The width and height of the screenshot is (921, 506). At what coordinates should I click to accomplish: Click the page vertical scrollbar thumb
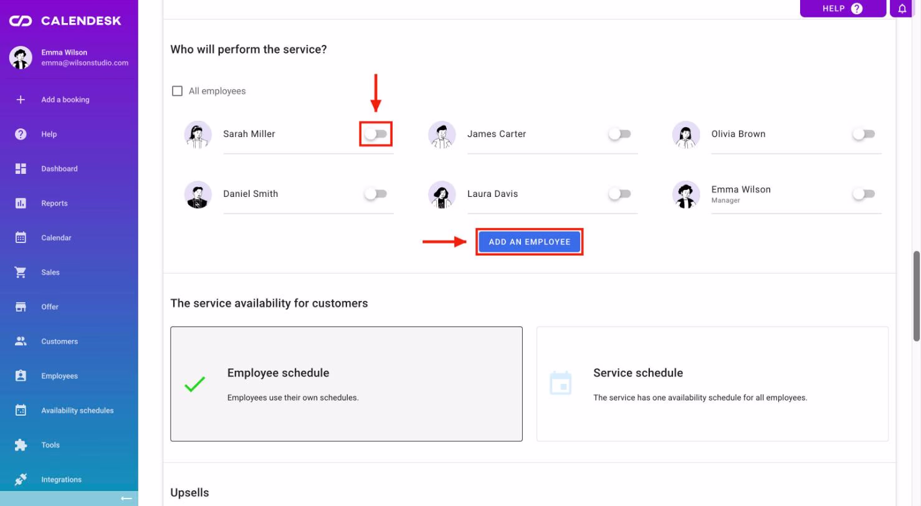917,296
